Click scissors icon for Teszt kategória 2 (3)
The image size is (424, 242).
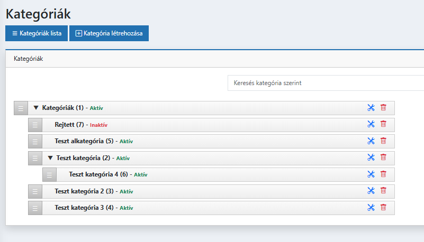point(371,191)
